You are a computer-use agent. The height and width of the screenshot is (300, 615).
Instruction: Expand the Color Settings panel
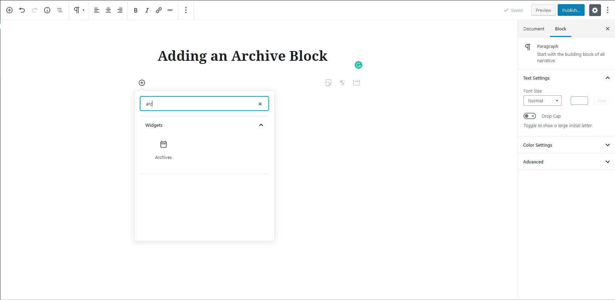[x=566, y=145]
